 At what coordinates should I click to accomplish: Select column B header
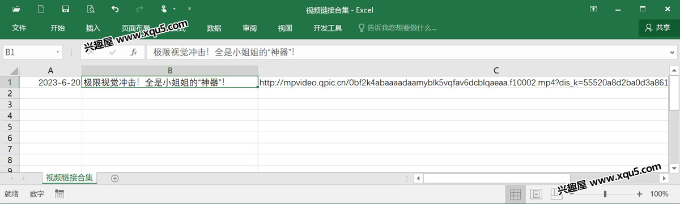click(170, 71)
